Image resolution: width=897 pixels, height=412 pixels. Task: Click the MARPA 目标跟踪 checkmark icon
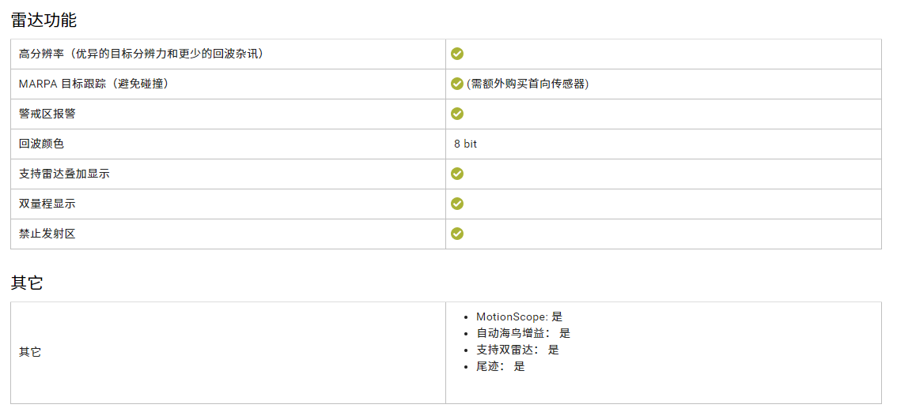pyautogui.click(x=457, y=84)
